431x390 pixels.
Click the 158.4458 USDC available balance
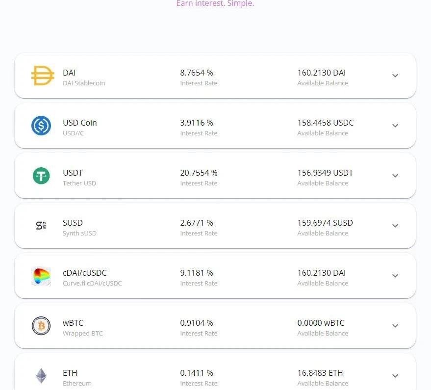(325, 123)
